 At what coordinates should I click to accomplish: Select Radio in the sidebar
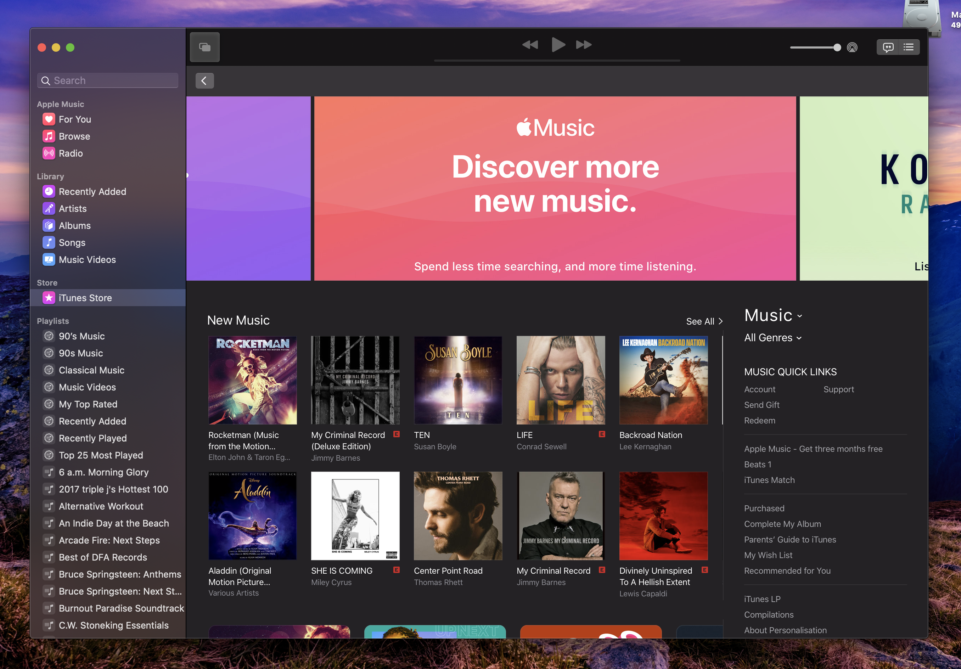[70, 153]
